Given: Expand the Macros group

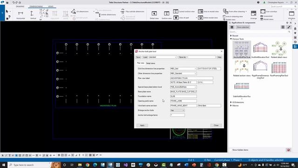Looking at the screenshot, I should [x=231, y=105].
